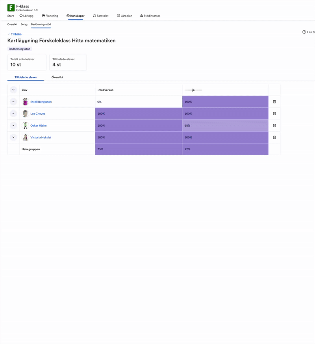Select the Betyg sub-tab
The height and width of the screenshot is (344, 315).
click(24, 24)
